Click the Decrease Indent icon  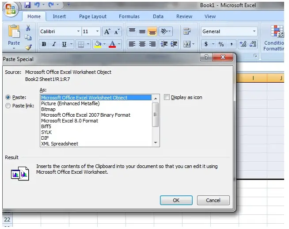click(164, 44)
